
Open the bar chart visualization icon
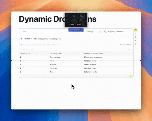pyautogui.click(x=136, y=34)
